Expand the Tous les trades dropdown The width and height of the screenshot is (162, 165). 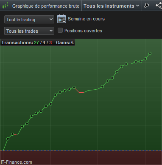pyautogui.click(x=29, y=31)
